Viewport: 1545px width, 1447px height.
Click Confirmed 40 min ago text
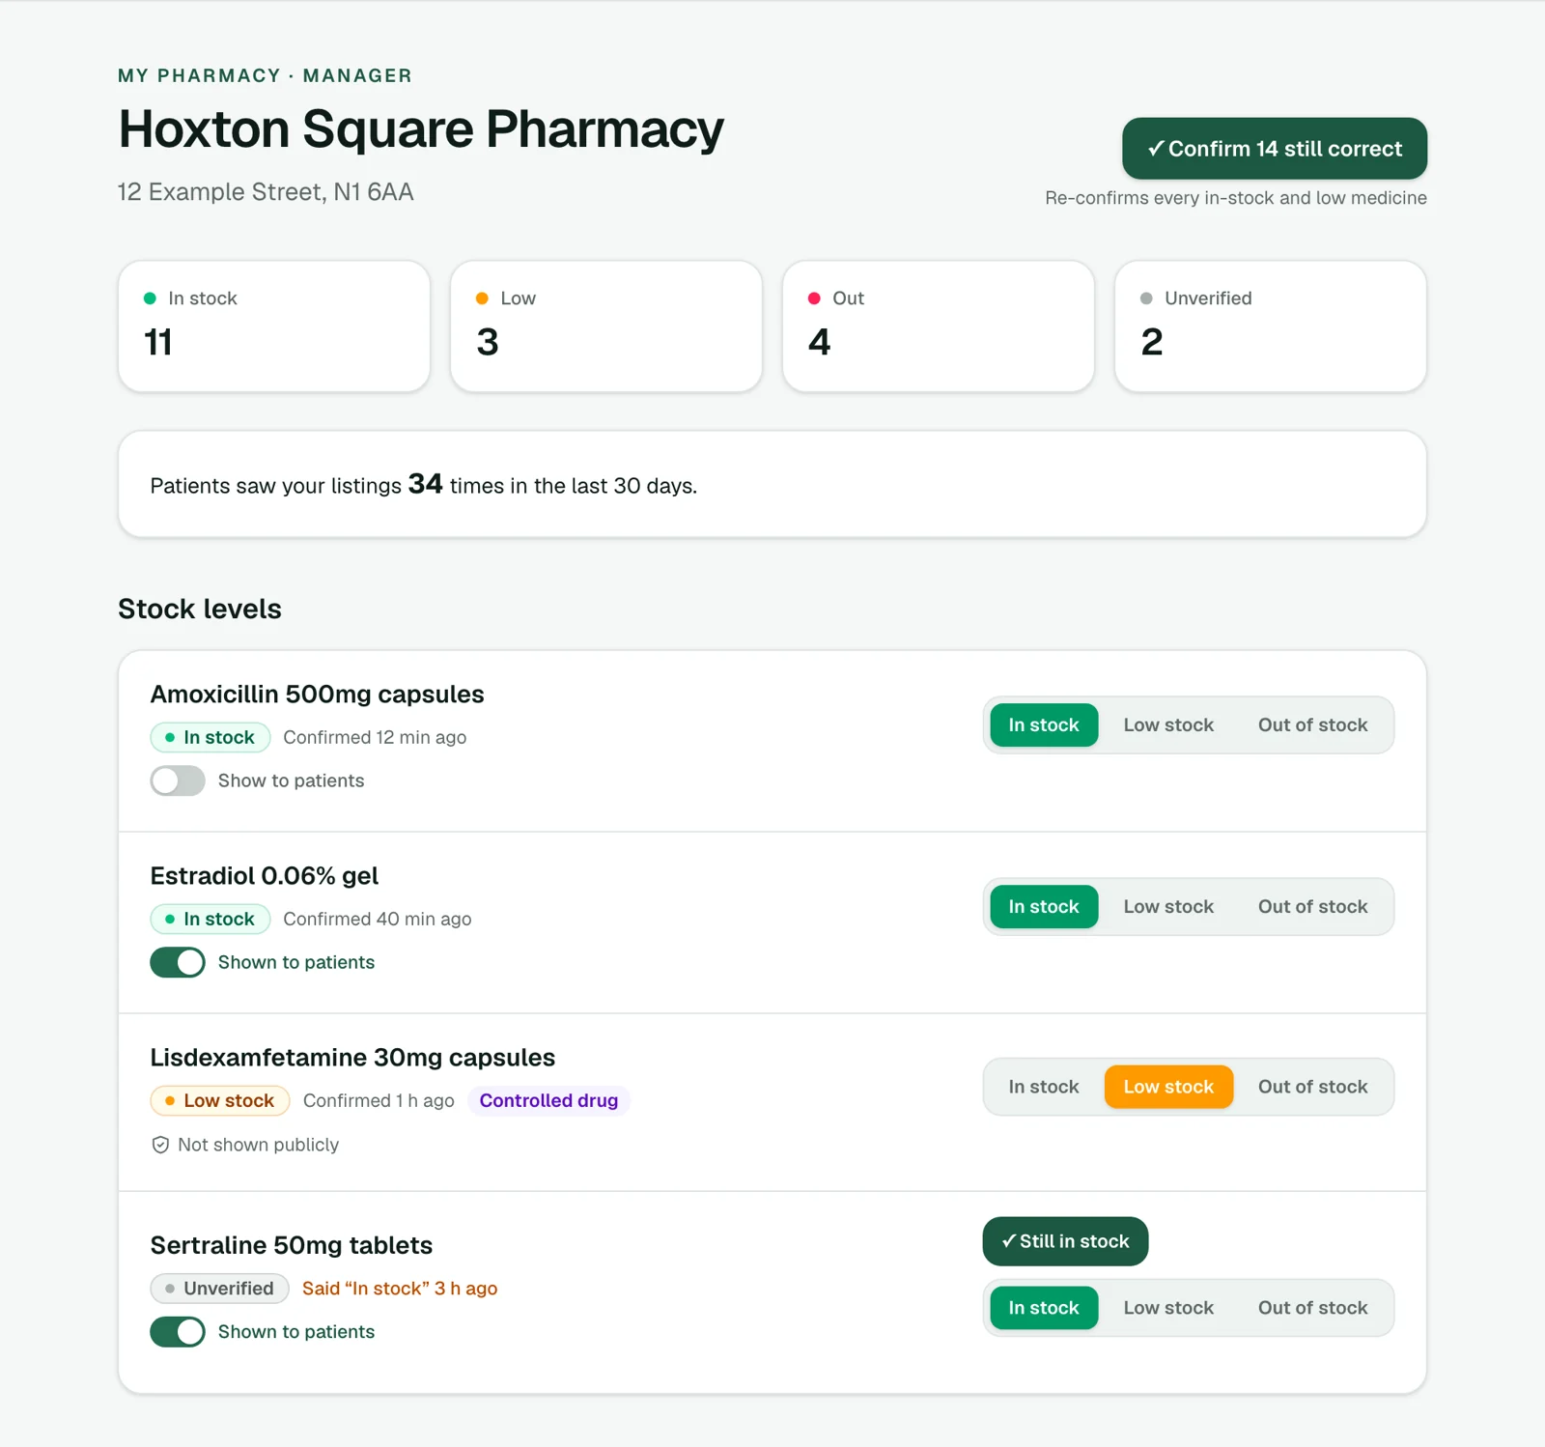(378, 920)
